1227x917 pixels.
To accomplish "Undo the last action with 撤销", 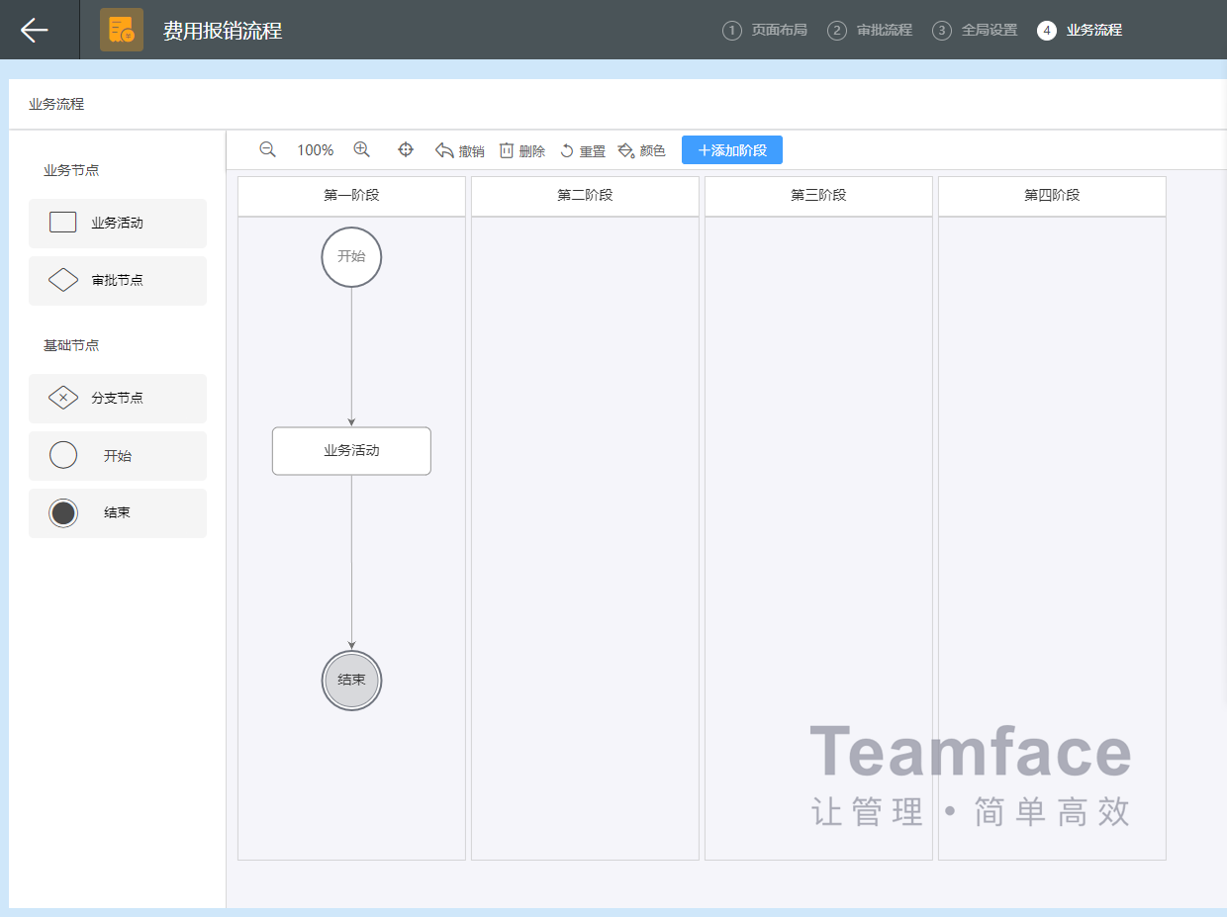I will point(459,150).
